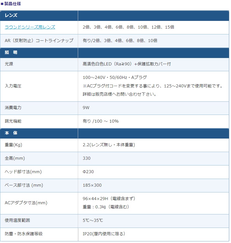
Task: Click the 詳細は販売店様へお問い合わせ下さい line
Action: pos(120,94)
